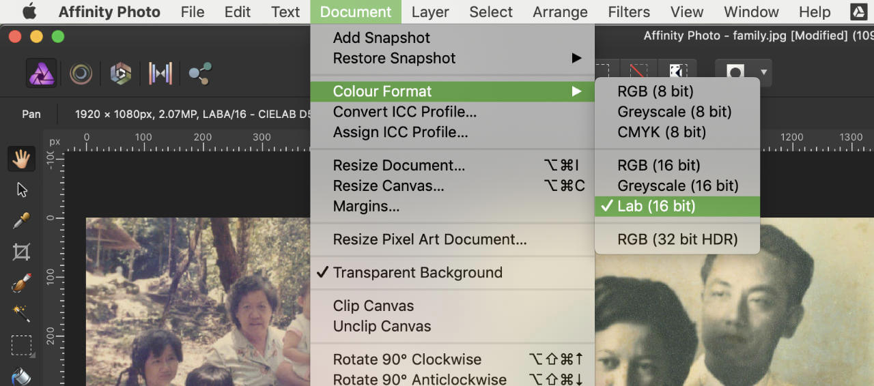Select the Flood Fill bucket tool
The image size is (874, 386).
(22, 376)
